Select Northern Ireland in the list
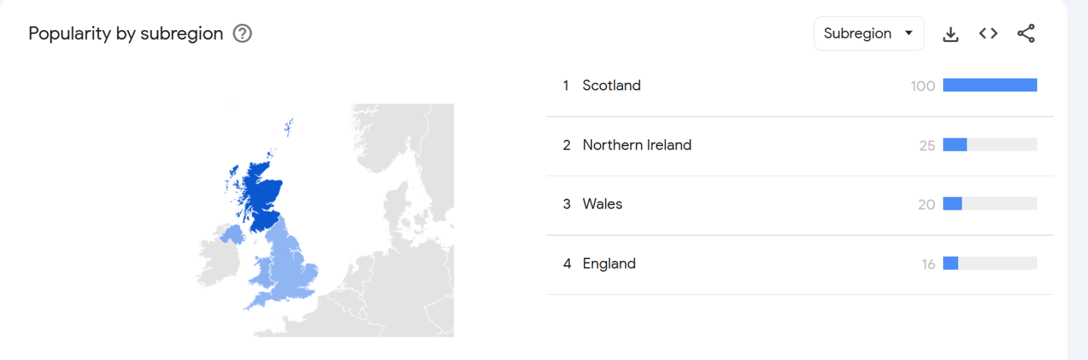Viewport: 1088px width, 360px height. (636, 145)
